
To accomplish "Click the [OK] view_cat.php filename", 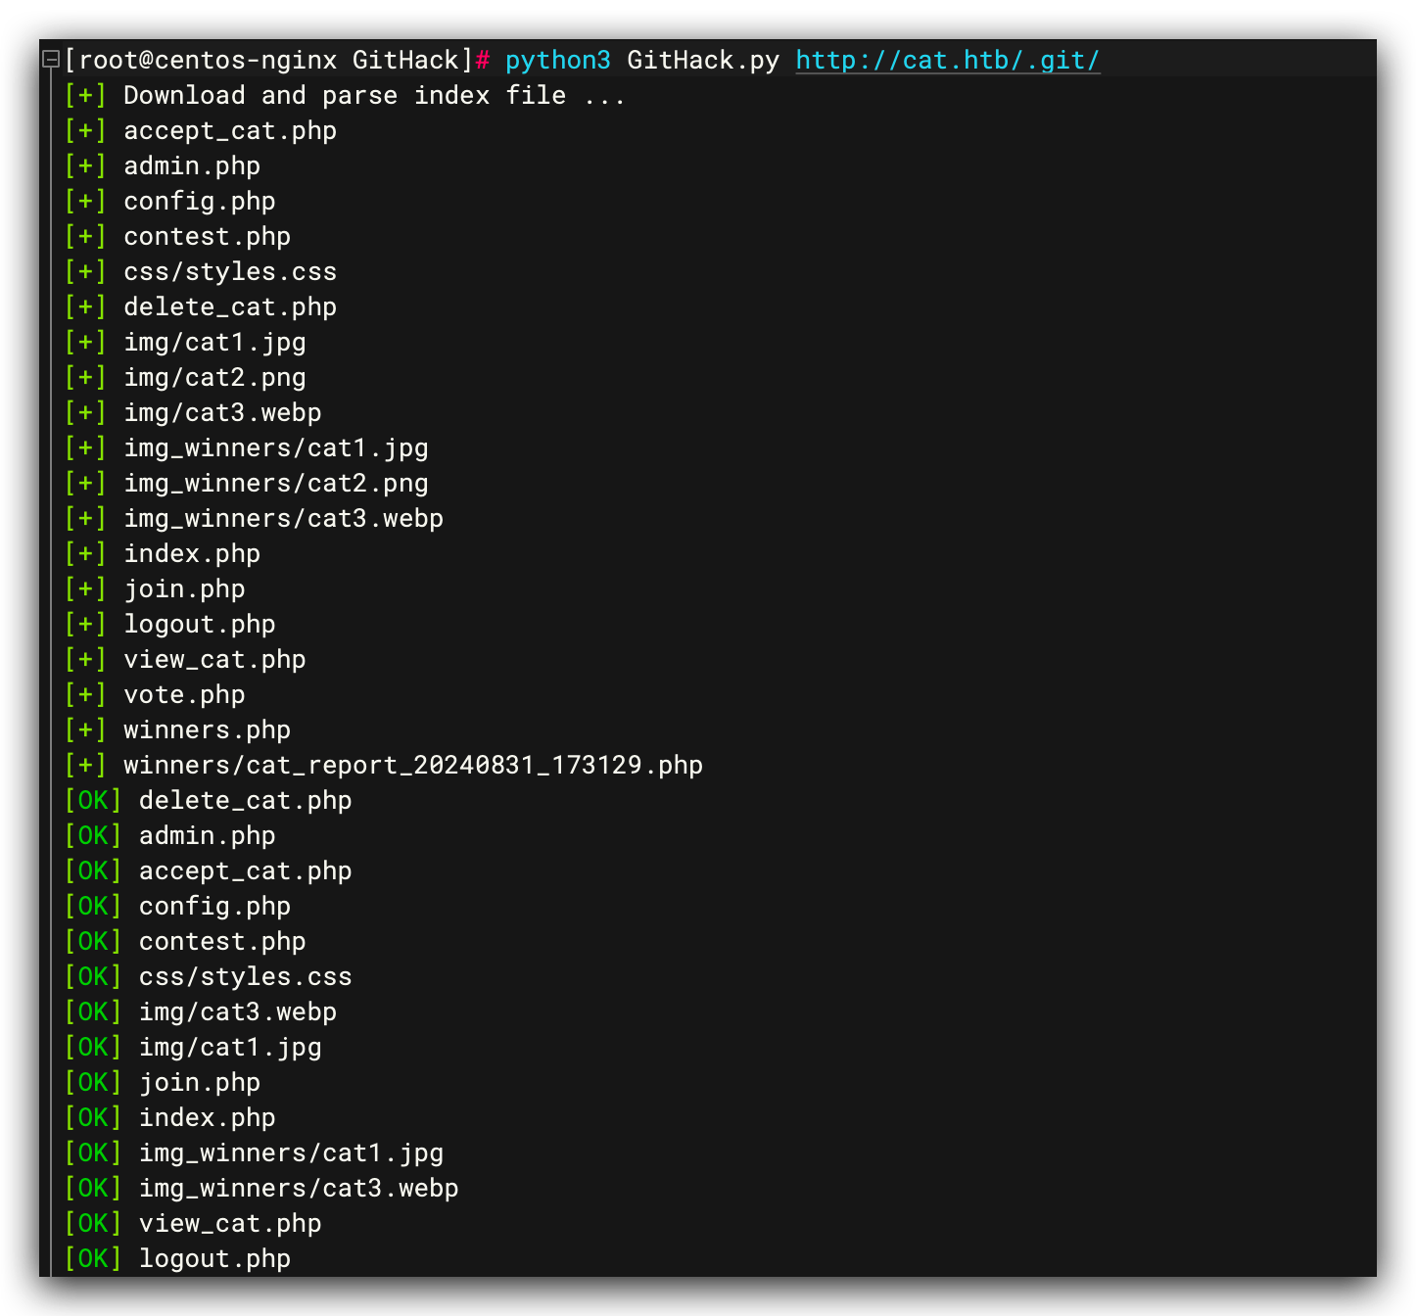I will pos(230,1224).
